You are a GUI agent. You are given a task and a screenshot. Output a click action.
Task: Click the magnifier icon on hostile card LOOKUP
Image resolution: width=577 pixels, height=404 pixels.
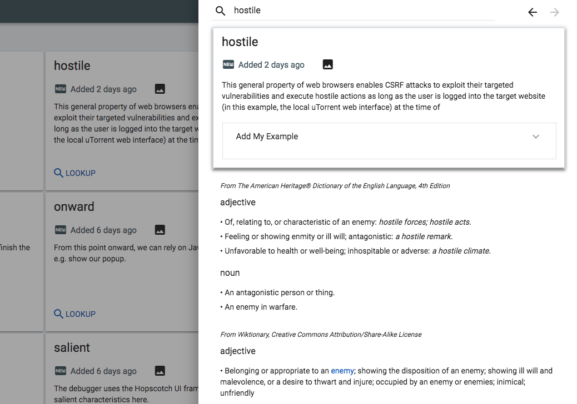tap(58, 173)
